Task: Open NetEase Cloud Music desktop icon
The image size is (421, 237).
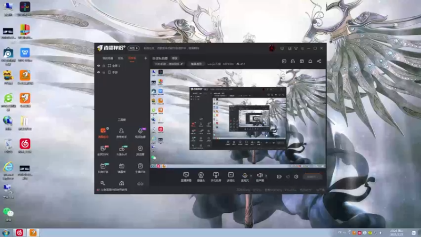Action: point(25,146)
